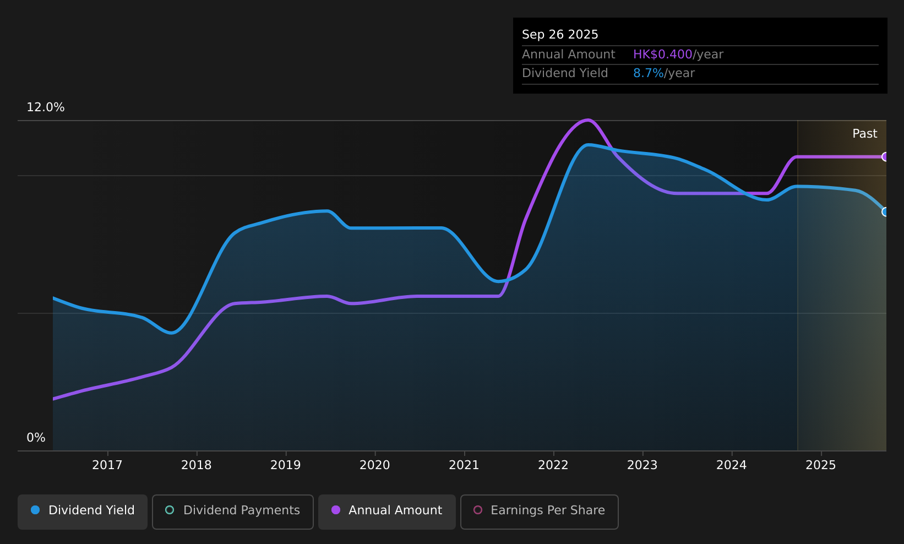Click the 2017 x-axis label
This screenshot has height=544, width=904.
pyautogui.click(x=107, y=465)
